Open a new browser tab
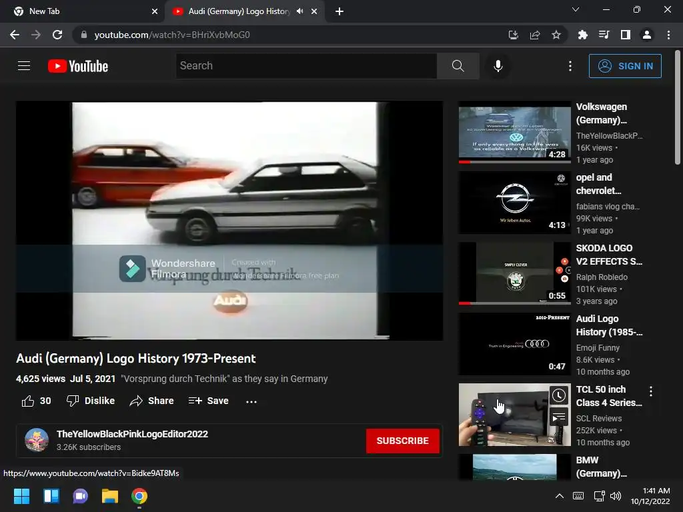The width and height of the screenshot is (683, 512). pos(339,11)
